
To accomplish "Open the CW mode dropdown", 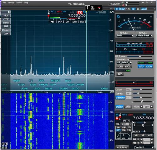I will pos(126,121).
